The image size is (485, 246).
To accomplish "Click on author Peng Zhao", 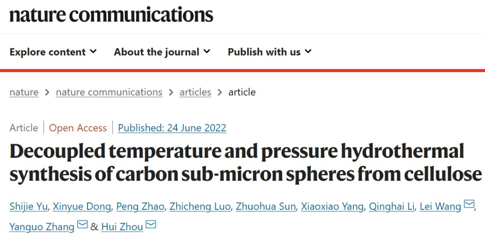I will [141, 207].
